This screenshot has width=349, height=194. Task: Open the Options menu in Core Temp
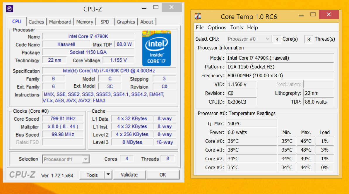[x=217, y=28]
